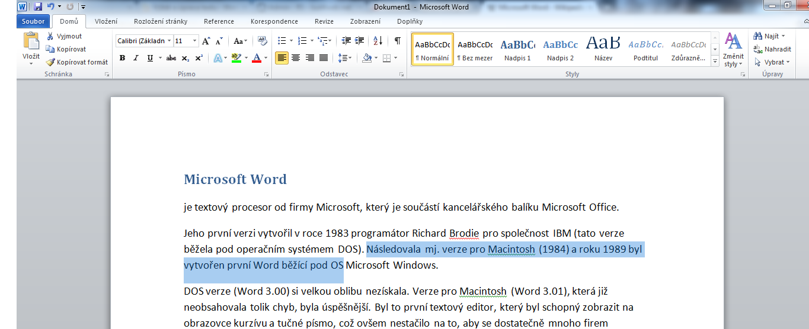
Task: Open the font size 11 dropdown
Action: pyautogui.click(x=195, y=41)
